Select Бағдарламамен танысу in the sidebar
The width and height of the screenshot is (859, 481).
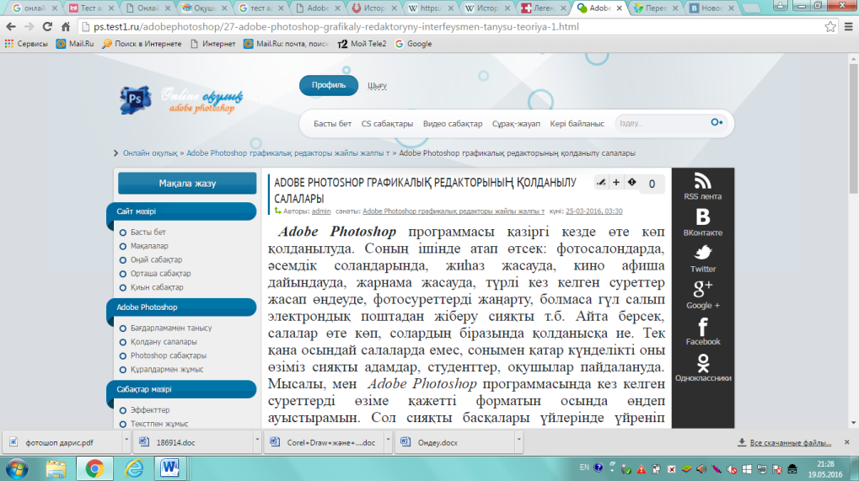[171, 328]
